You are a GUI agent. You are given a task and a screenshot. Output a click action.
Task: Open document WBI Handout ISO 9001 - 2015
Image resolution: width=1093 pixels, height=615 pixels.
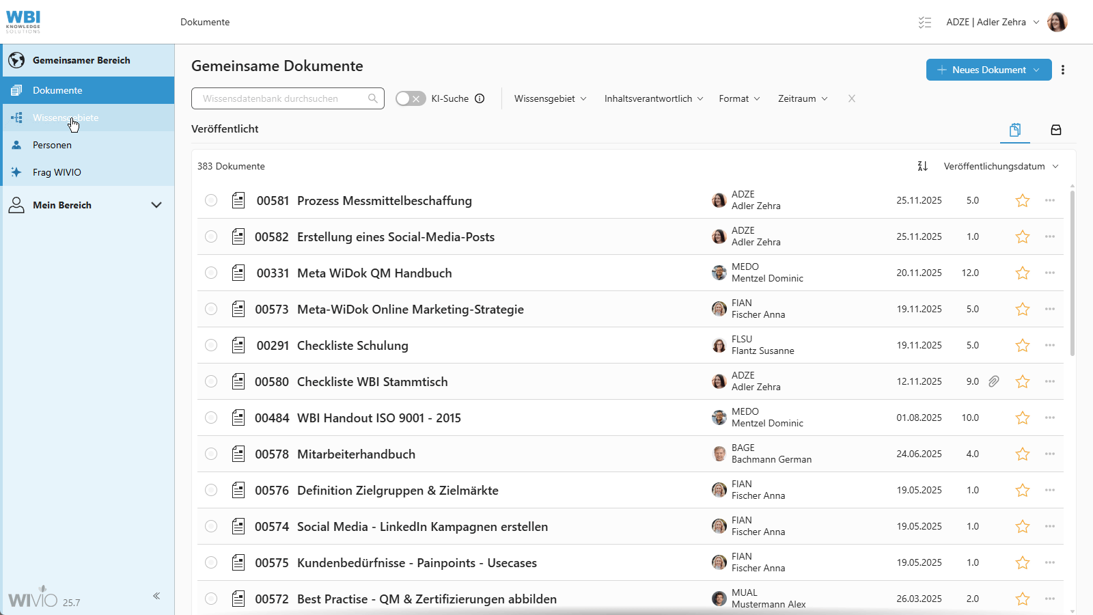click(x=378, y=418)
